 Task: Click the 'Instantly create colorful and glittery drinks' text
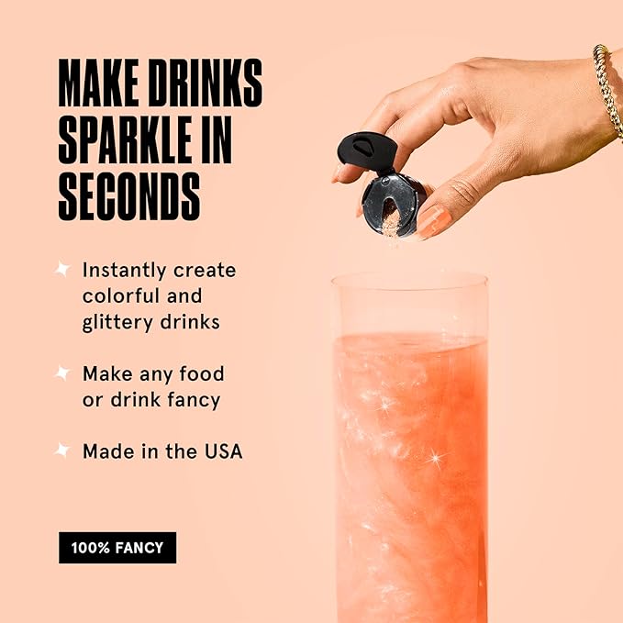point(159,296)
